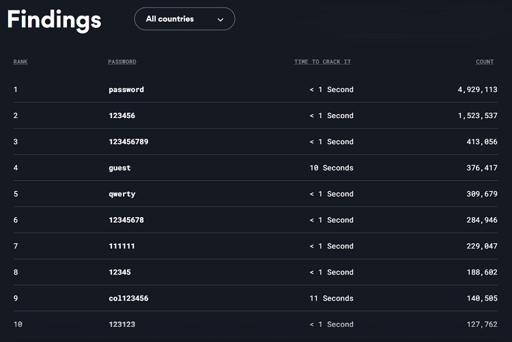This screenshot has width=512, height=342.
Task: Click the '11 Seconds' crack time cell
Action: coord(331,298)
